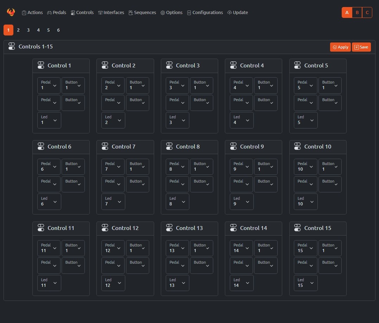Open Control 4 Led 4 dropdown
The height and width of the screenshot is (323, 379).
(x=241, y=120)
